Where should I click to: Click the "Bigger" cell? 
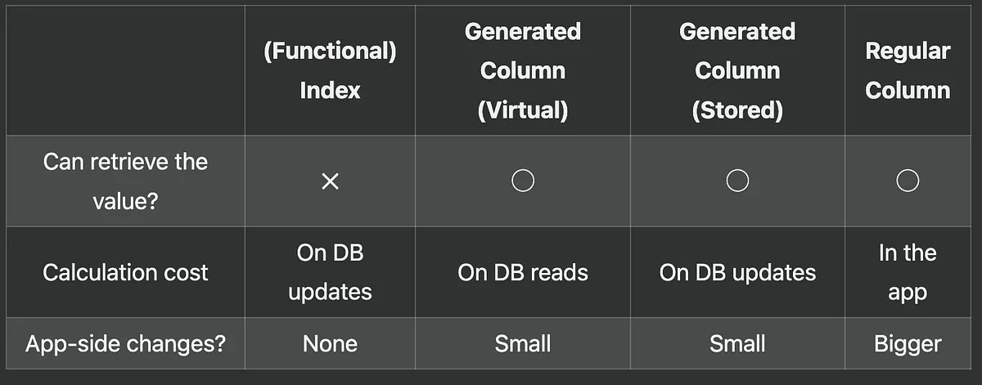point(908,344)
